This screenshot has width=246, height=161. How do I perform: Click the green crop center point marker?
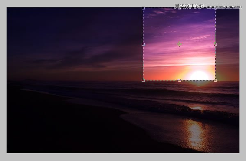tap(179, 44)
